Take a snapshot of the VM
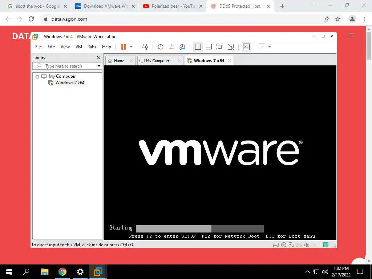Viewport: 372px width, 279px height. (x=160, y=47)
